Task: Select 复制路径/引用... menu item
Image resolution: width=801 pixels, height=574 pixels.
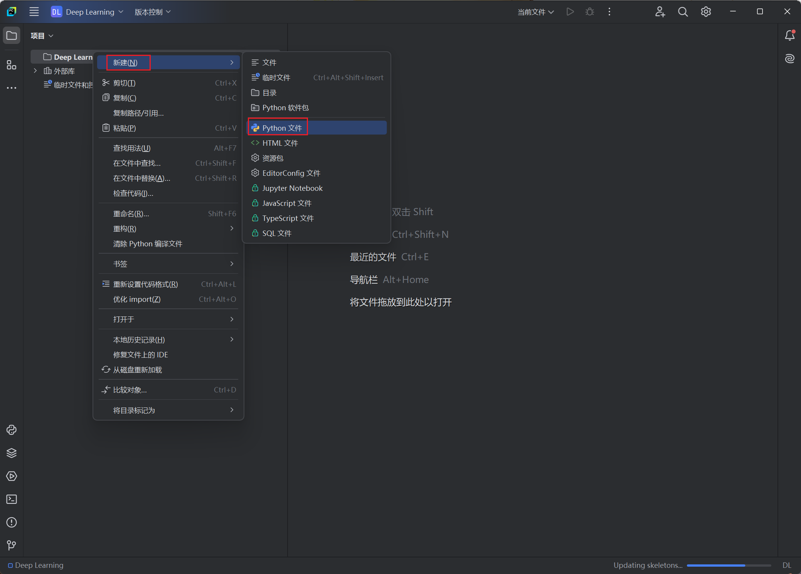Action: [x=168, y=113]
